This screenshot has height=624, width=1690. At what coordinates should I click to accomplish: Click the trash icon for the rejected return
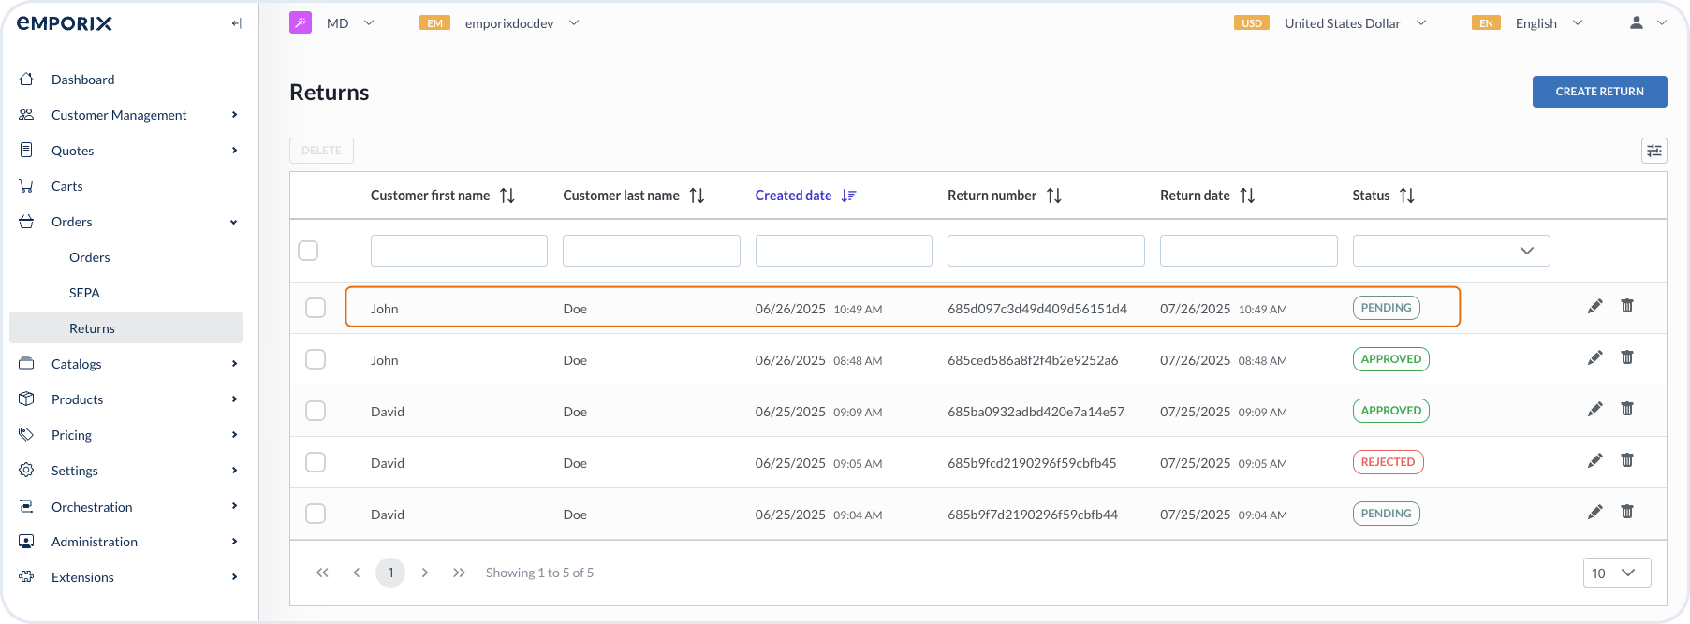[x=1626, y=460]
